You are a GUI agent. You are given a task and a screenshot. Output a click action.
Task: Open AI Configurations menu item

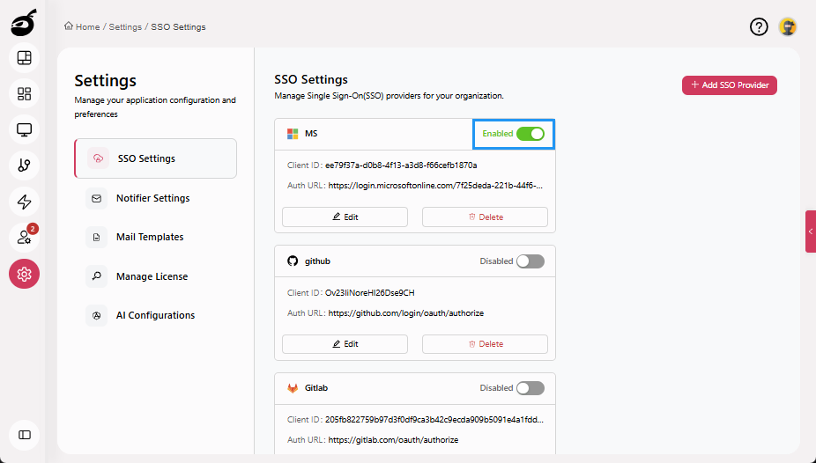pos(156,315)
